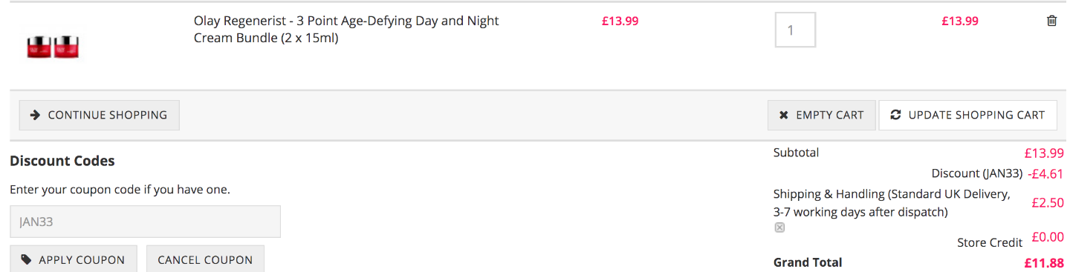
Task: Click the small gray x below Shipping
Action: pos(779,228)
